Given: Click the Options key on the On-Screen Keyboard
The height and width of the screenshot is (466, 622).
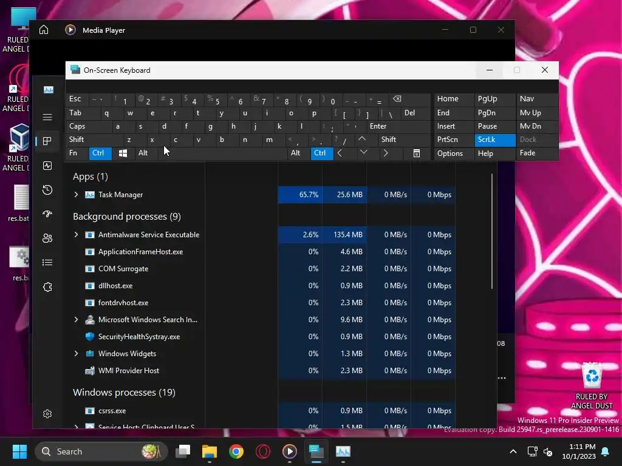Looking at the screenshot, I should 454,154.
